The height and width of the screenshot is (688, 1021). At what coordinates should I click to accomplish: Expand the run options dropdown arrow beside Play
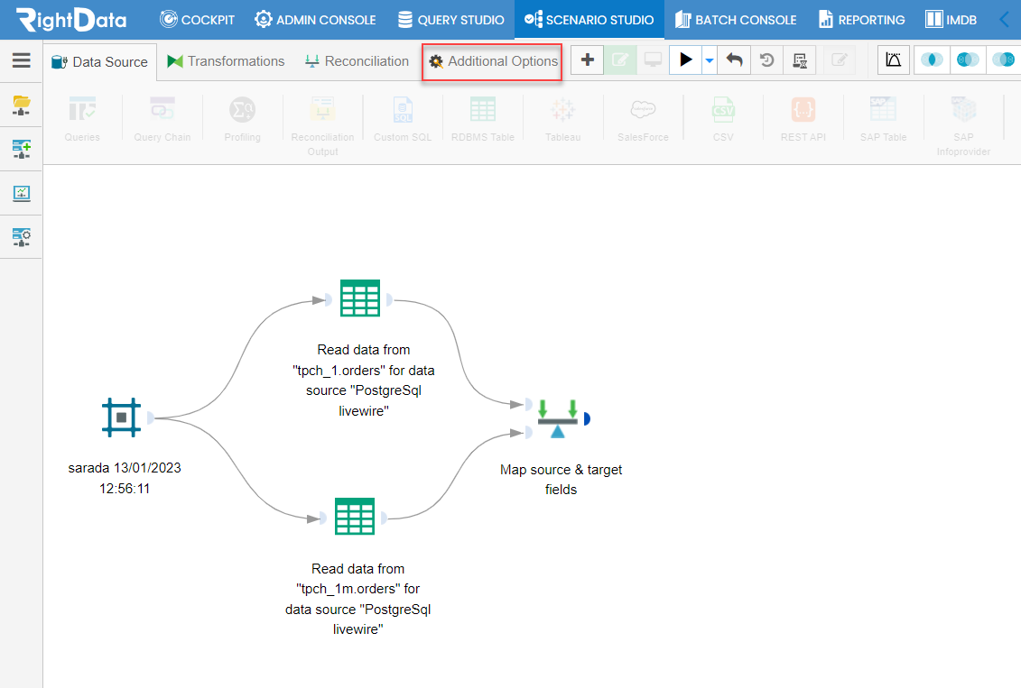708,60
